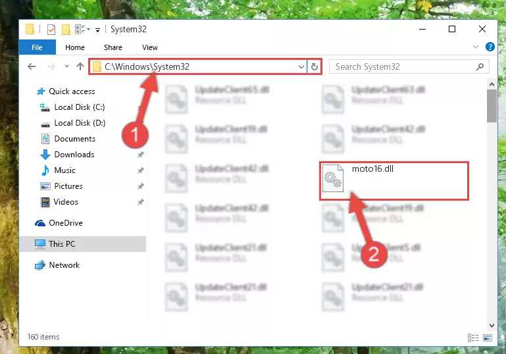The image size is (506, 354).
Task: Click the address bar path C:\Windows\System32
Action: coord(147,66)
